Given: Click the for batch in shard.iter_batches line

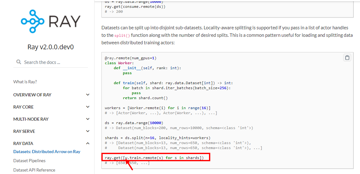Looking at the screenshot, I should click(x=177, y=88).
